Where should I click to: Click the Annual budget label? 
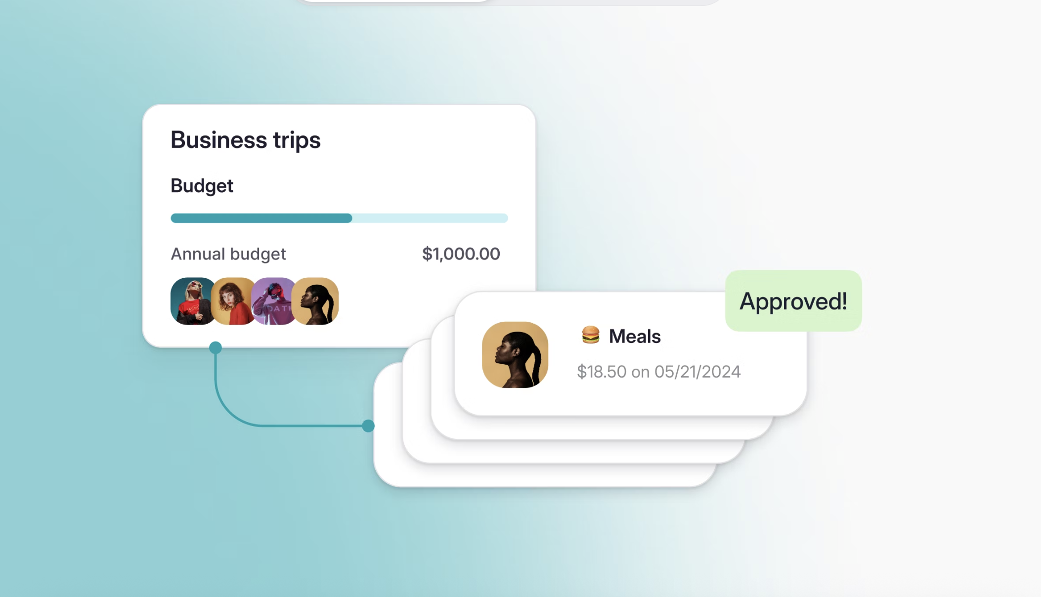(228, 254)
